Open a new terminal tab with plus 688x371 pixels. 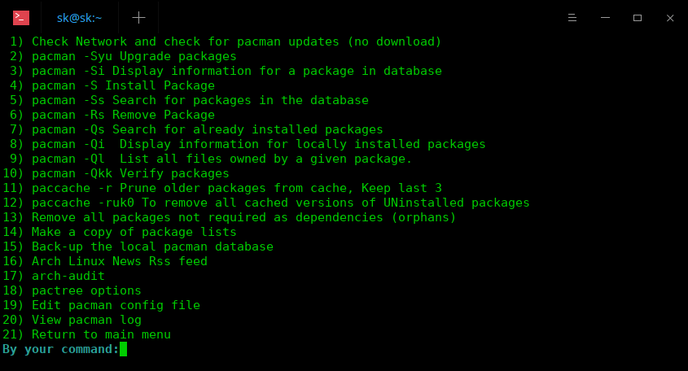(x=138, y=18)
